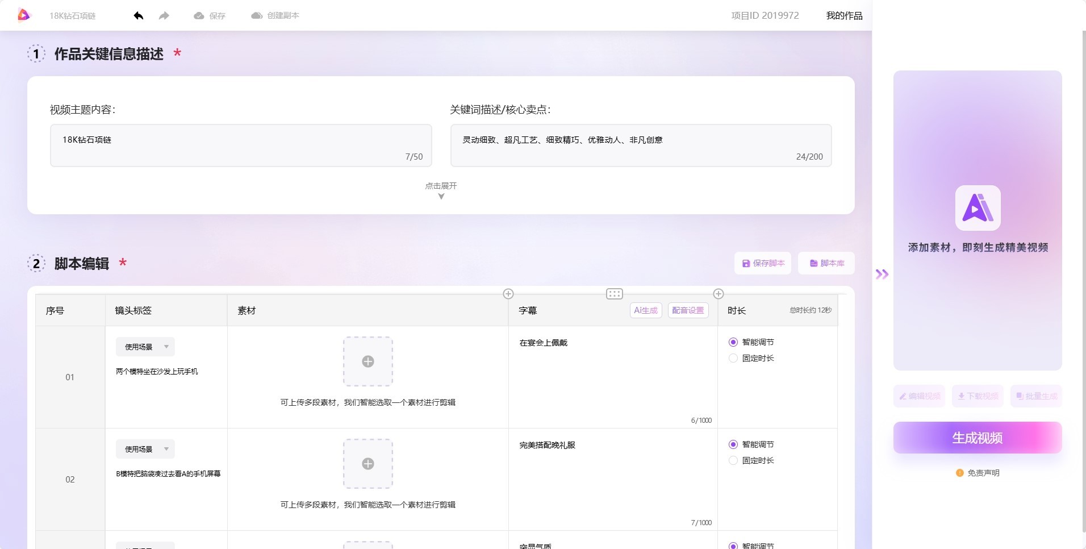This screenshot has height=549, width=1086.
Task: Click 生成视频 button
Action: click(x=978, y=438)
